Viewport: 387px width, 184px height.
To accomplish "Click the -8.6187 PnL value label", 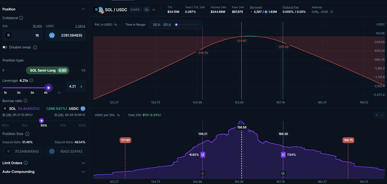I will 242,41.
